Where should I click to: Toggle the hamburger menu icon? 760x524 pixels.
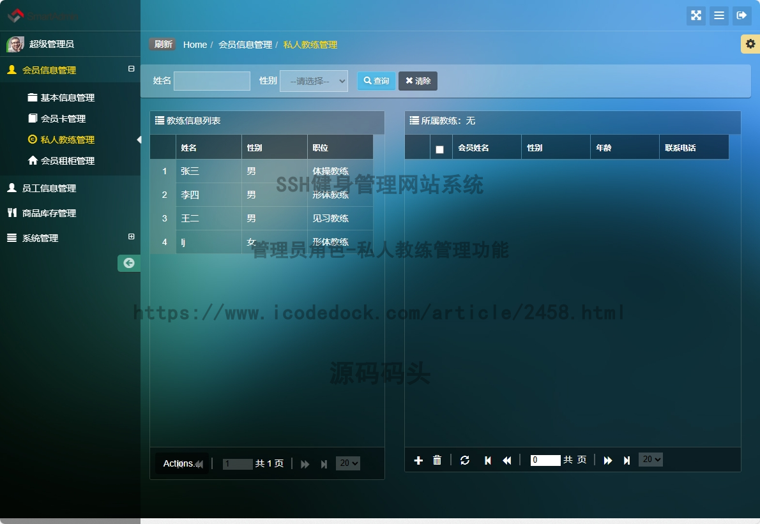click(x=719, y=16)
